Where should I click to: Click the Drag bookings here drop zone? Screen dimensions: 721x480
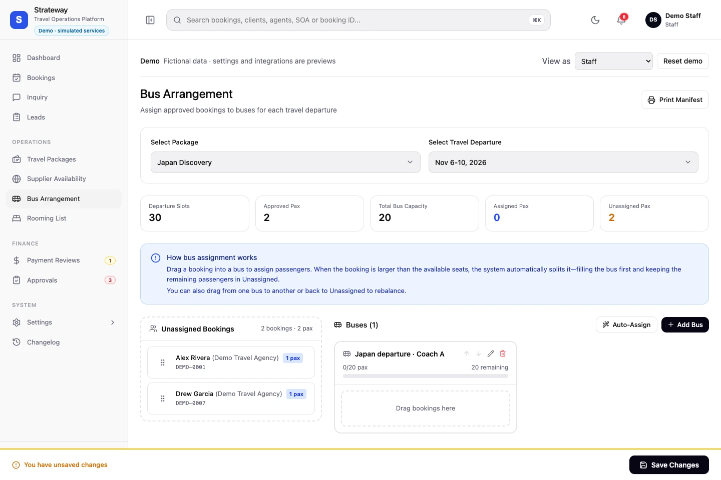426,408
